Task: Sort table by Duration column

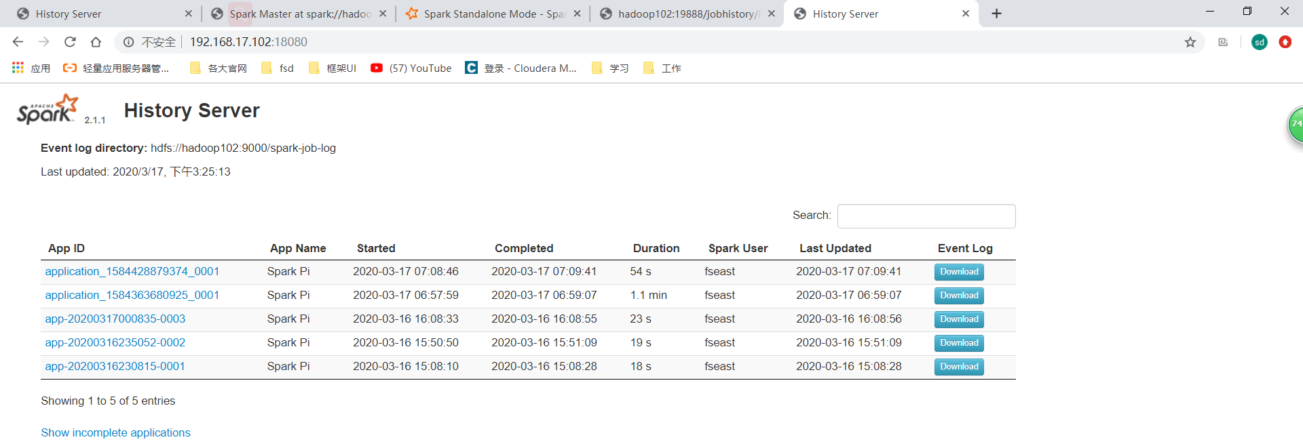Action: click(x=656, y=248)
